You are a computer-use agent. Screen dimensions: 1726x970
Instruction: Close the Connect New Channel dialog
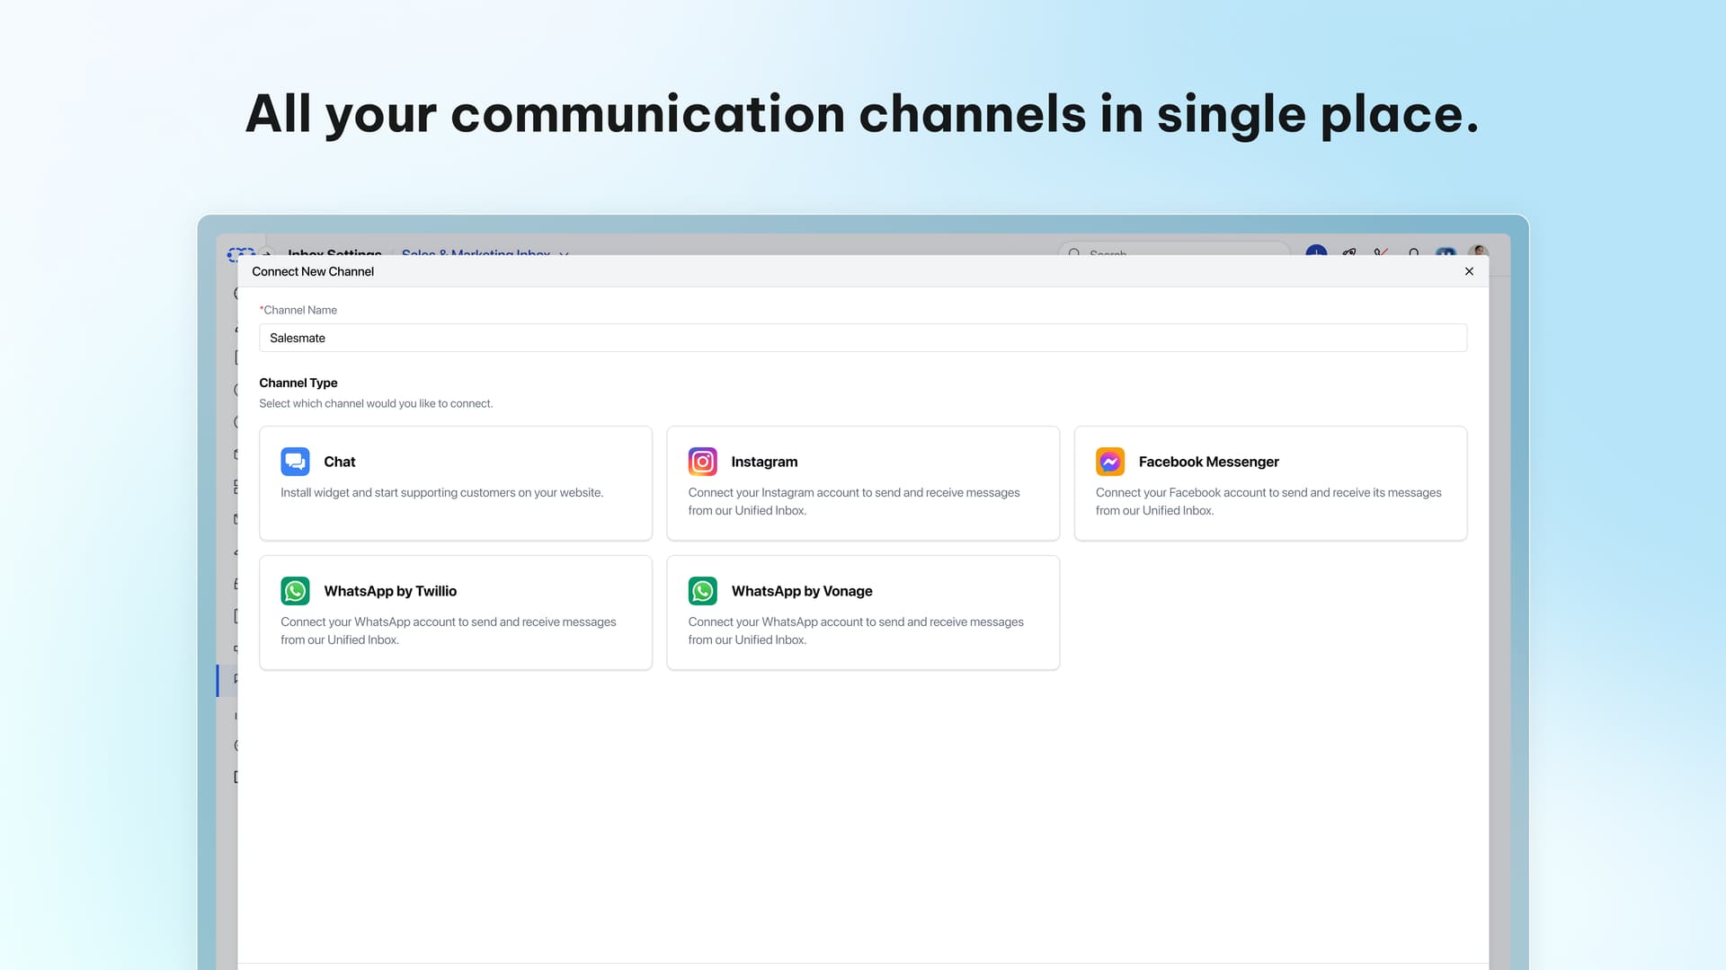(1469, 271)
